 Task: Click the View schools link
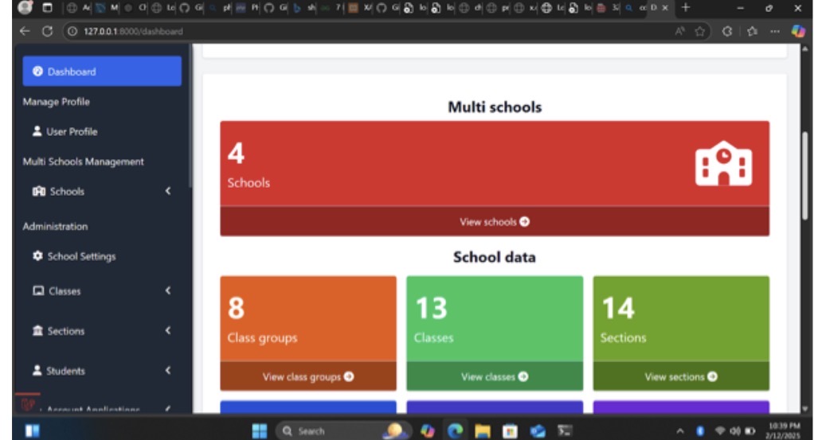[494, 222]
